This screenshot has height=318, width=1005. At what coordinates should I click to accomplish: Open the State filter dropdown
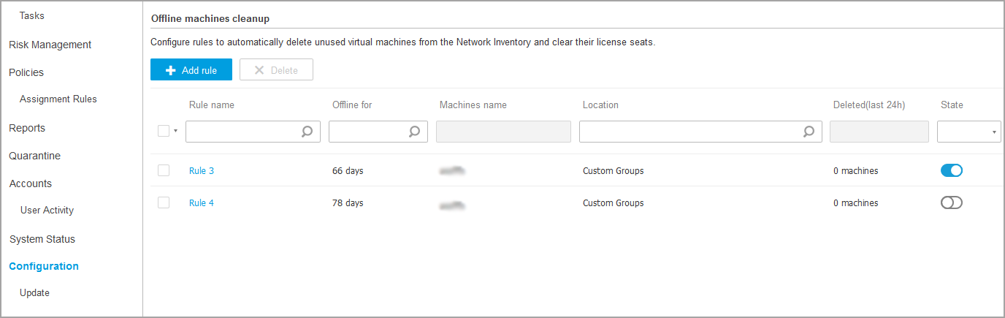coord(968,132)
